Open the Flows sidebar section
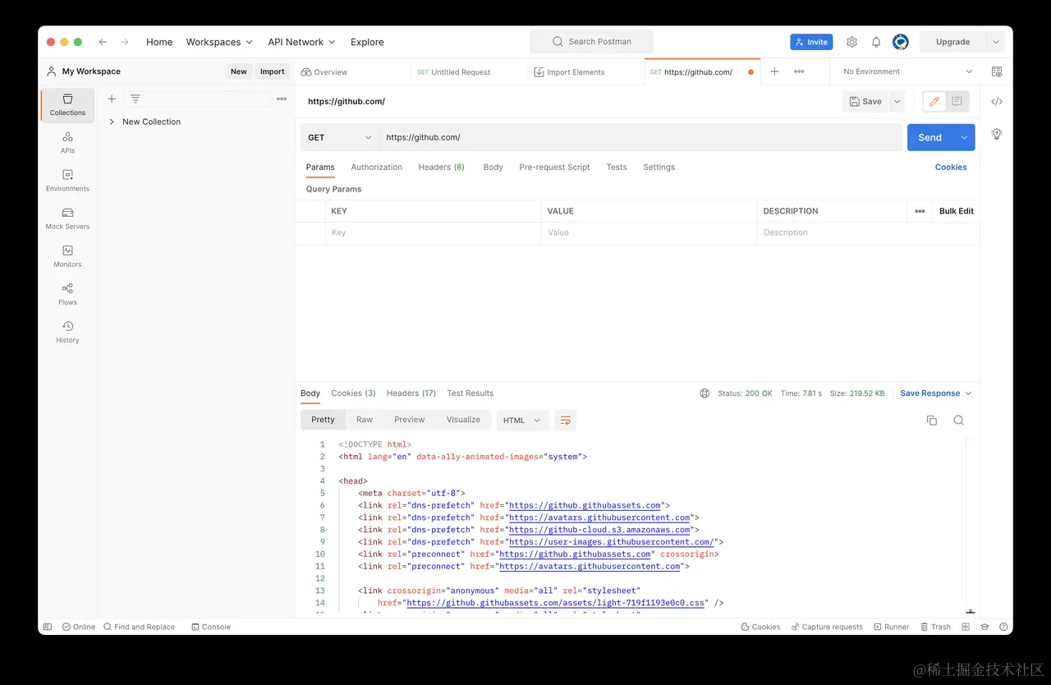This screenshot has width=1051, height=685. pyautogui.click(x=67, y=294)
